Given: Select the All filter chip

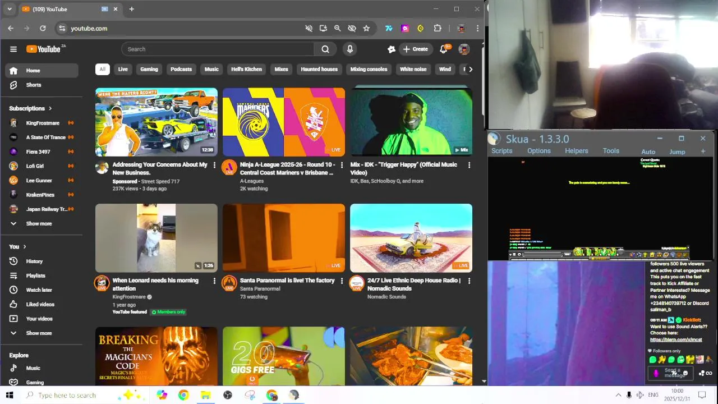Looking at the screenshot, I should (102, 69).
